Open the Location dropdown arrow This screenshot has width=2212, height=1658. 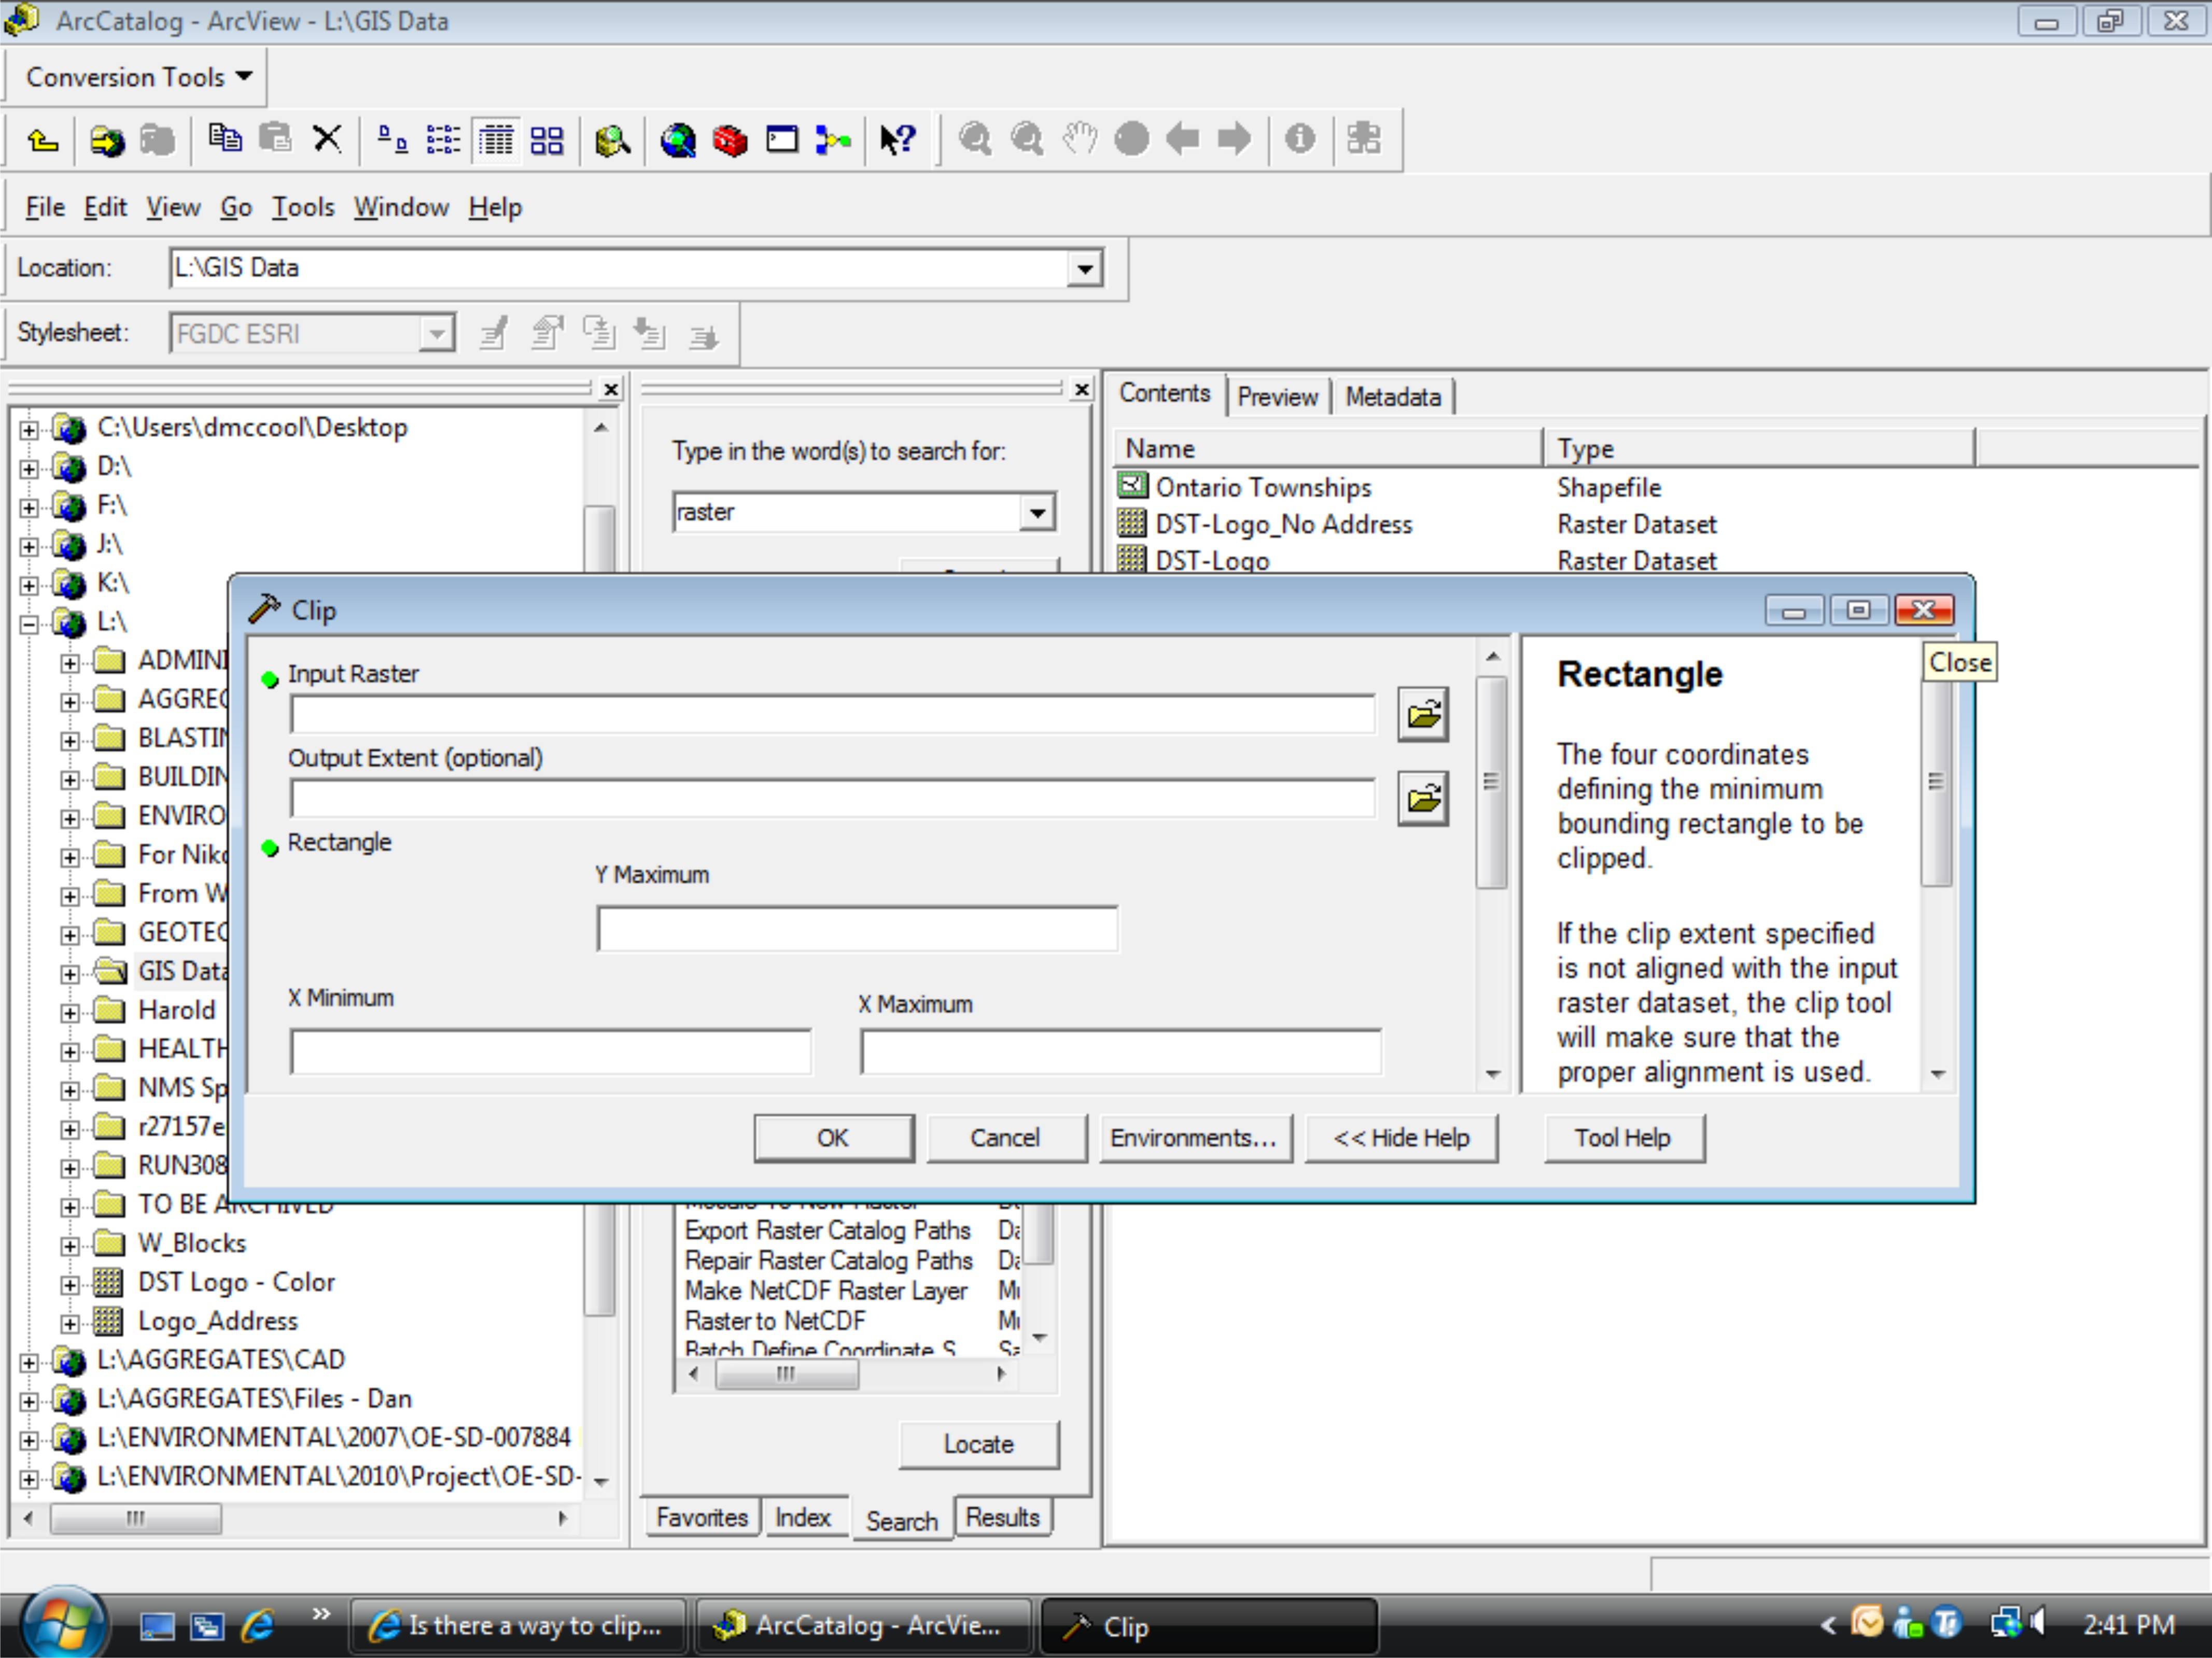1085,269
